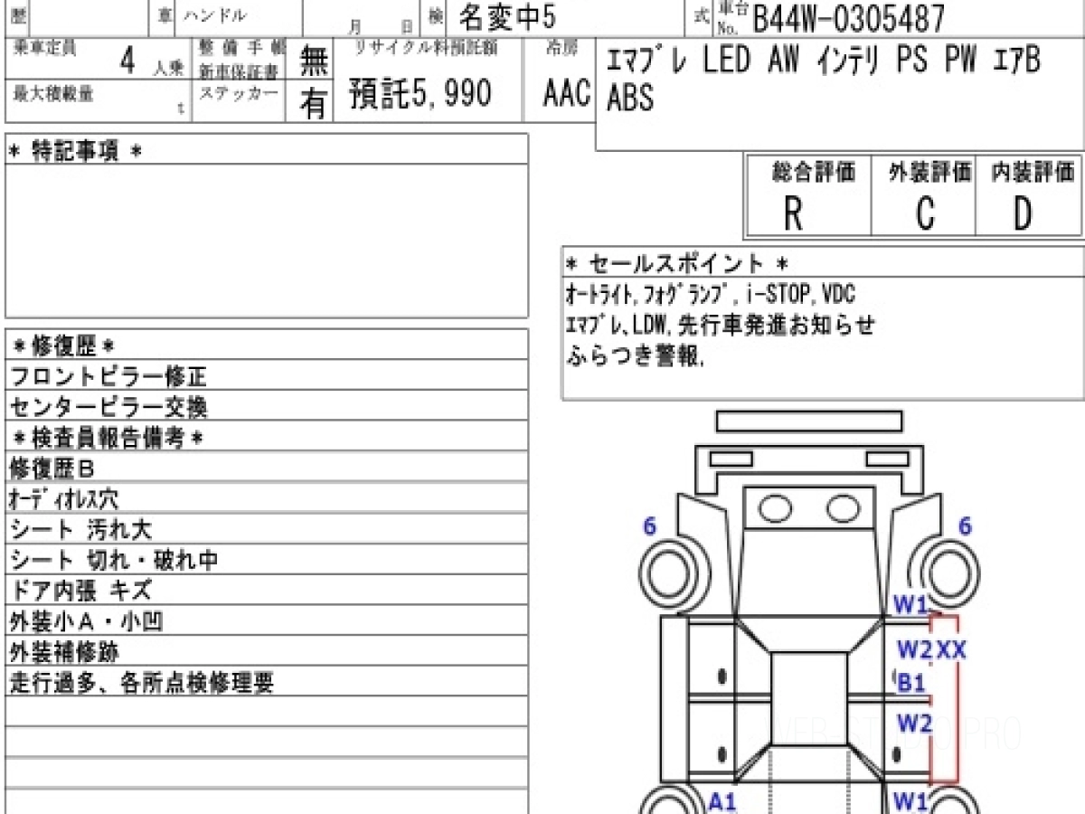Viewport: 1085px width, 814px height.
Task: Select the 走行過多、各所点検修理要 row
Action: pyautogui.click(x=267, y=683)
